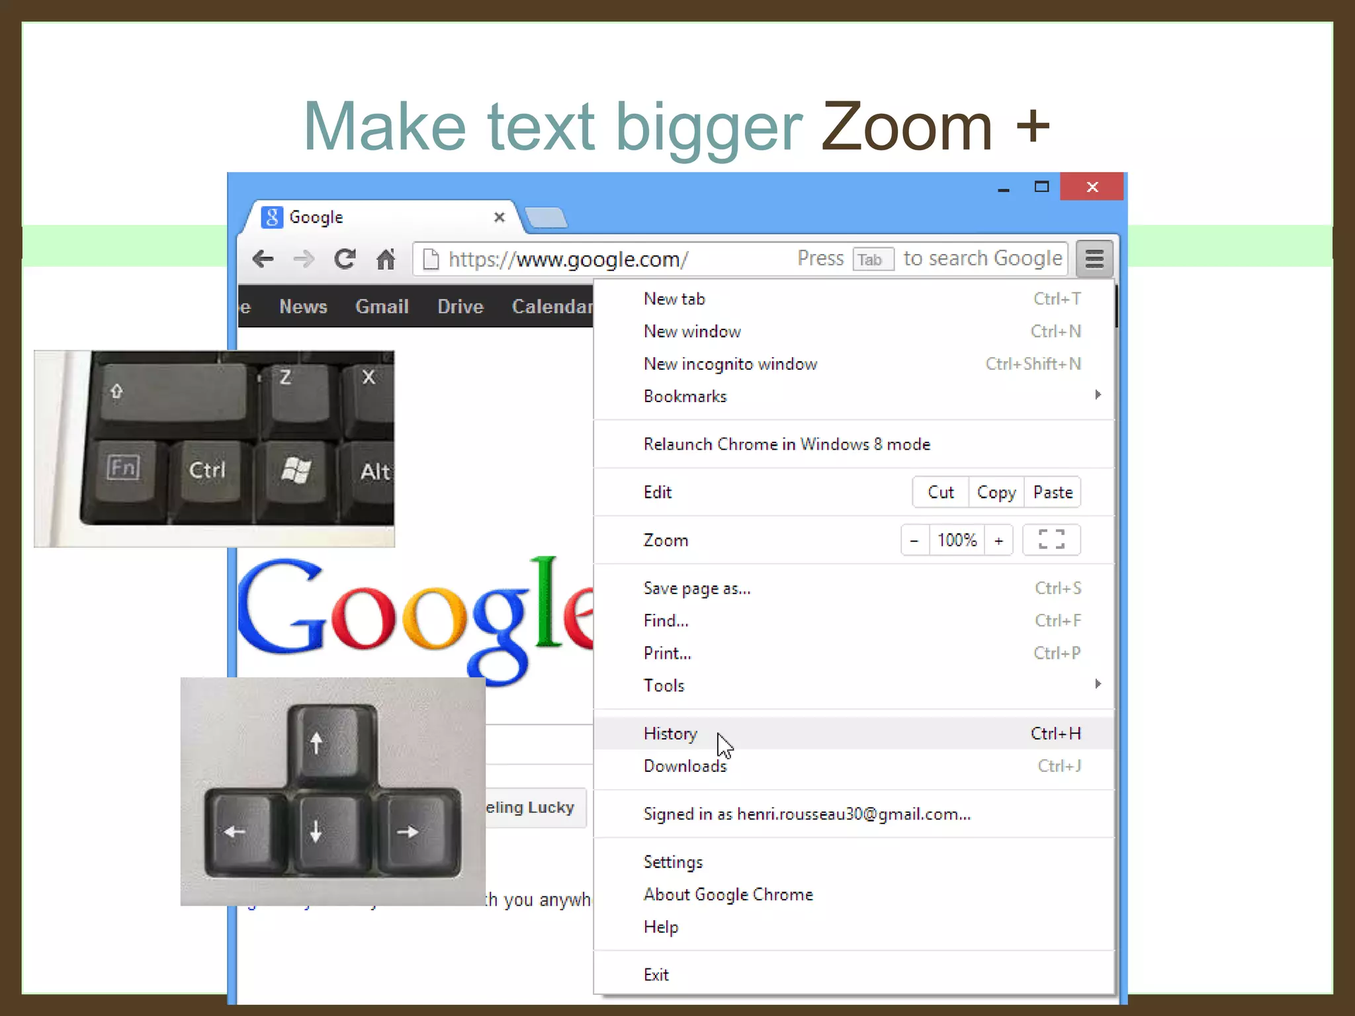The height and width of the screenshot is (1016, 1355).
Task: Close the Google tab with its x
Action: pyautogui.click(x=500, y=217)
